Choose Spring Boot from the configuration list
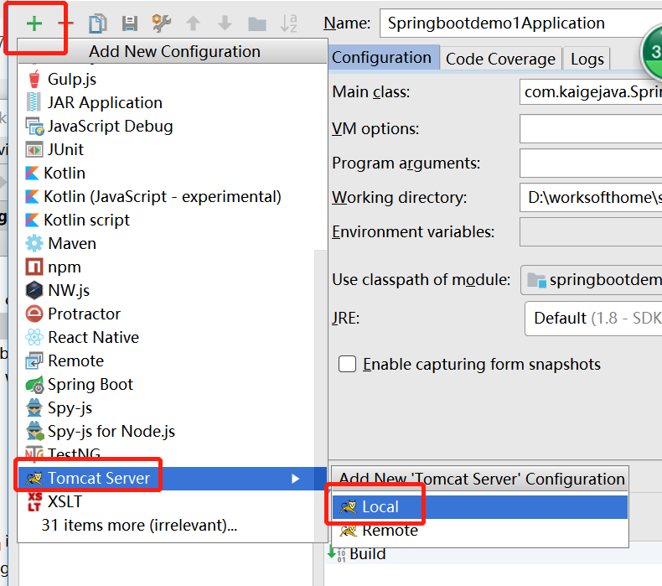 (x=90, y=385)
